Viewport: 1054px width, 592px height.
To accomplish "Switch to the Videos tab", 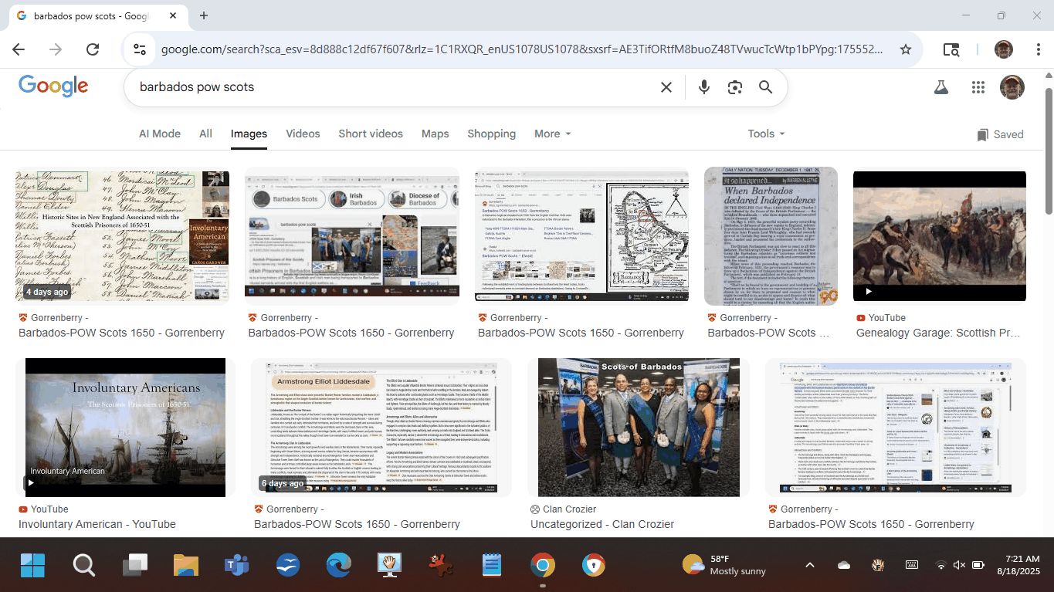I will [x=303, y=134].
